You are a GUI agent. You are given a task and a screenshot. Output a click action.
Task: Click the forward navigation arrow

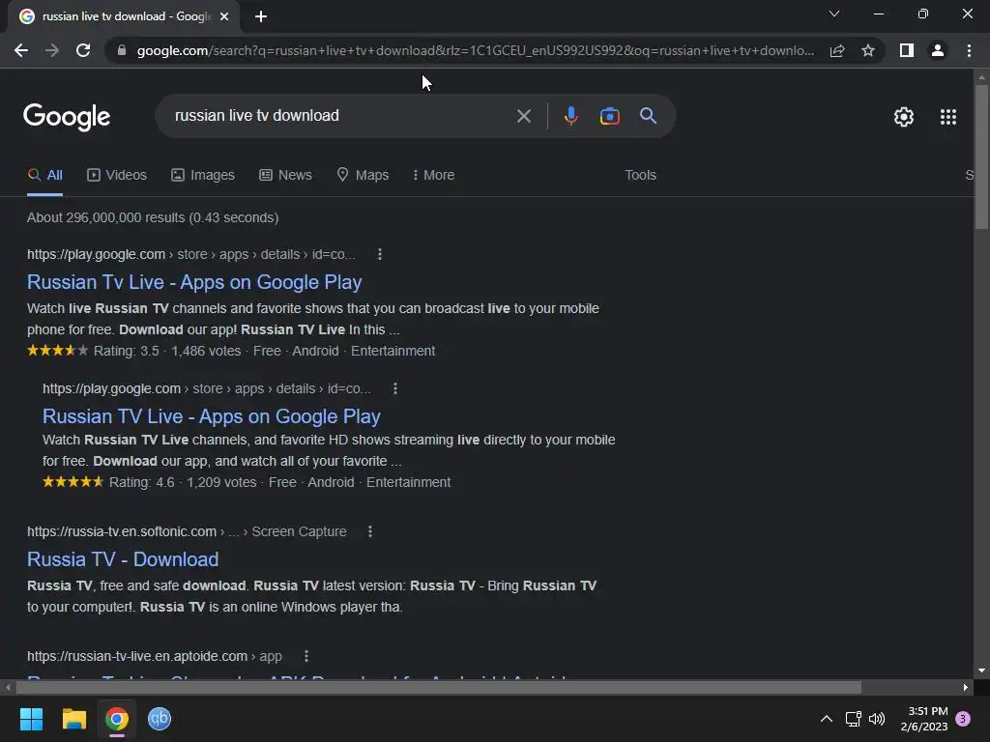click(x=52, y=50)
